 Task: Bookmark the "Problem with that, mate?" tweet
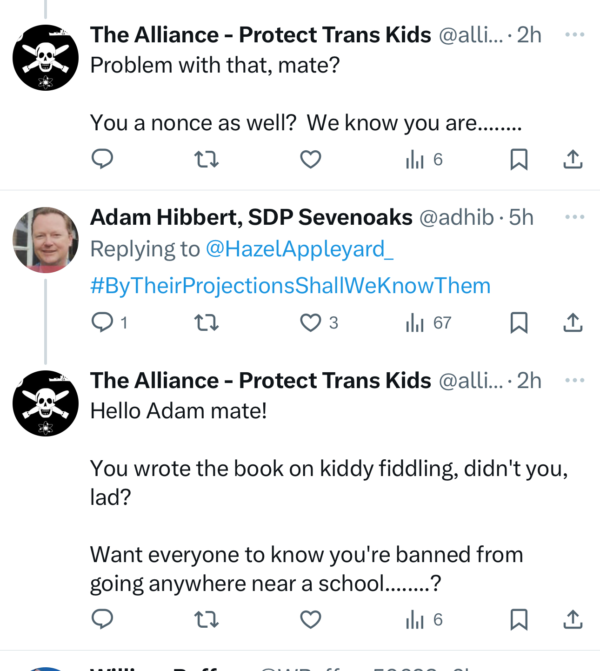pyautogui.click(x=519, y=159)
